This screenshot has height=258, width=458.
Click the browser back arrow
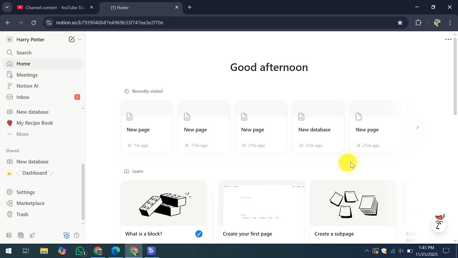pyautogui.click(x=8, y=23)
